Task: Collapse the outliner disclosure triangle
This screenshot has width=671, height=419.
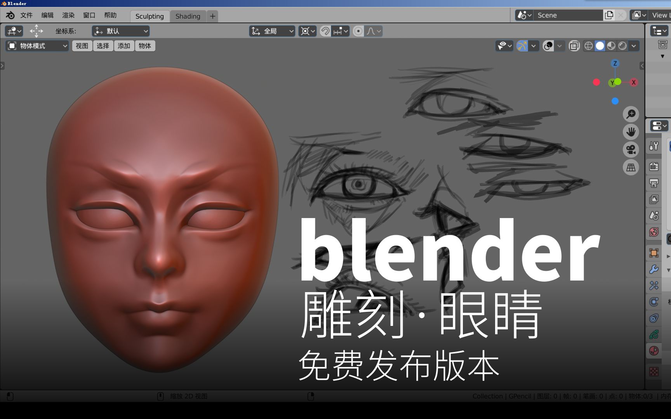Action: (x=662, y=56)
